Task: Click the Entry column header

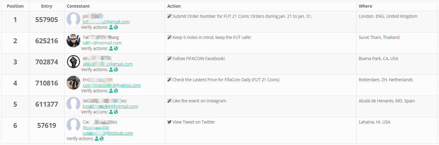Action: coord(47,6)
